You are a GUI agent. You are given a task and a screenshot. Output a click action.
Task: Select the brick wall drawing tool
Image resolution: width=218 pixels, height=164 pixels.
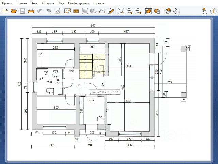(x=76, y=11)
